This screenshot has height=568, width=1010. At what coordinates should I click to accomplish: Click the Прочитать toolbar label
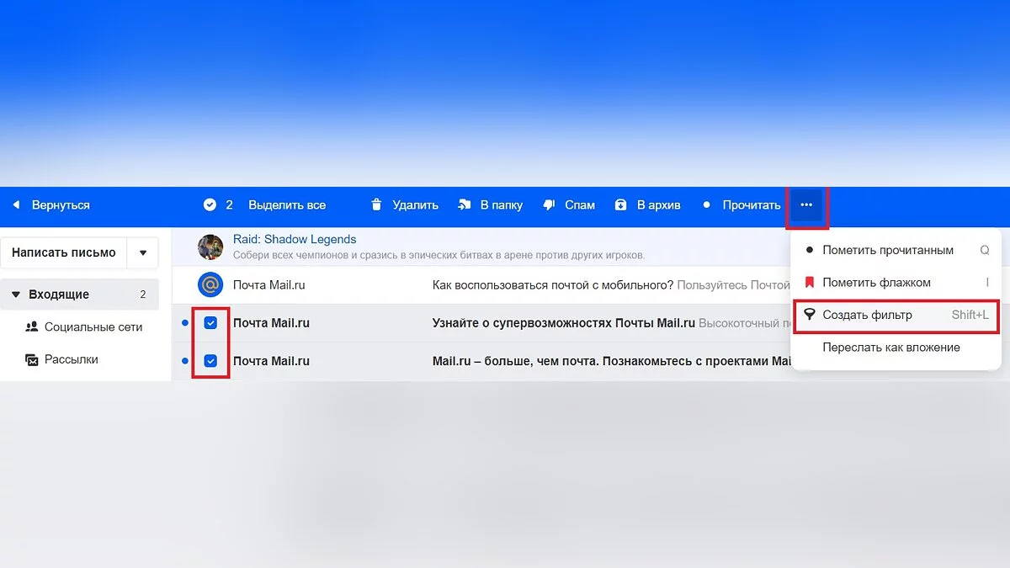[x=752, y=205]
